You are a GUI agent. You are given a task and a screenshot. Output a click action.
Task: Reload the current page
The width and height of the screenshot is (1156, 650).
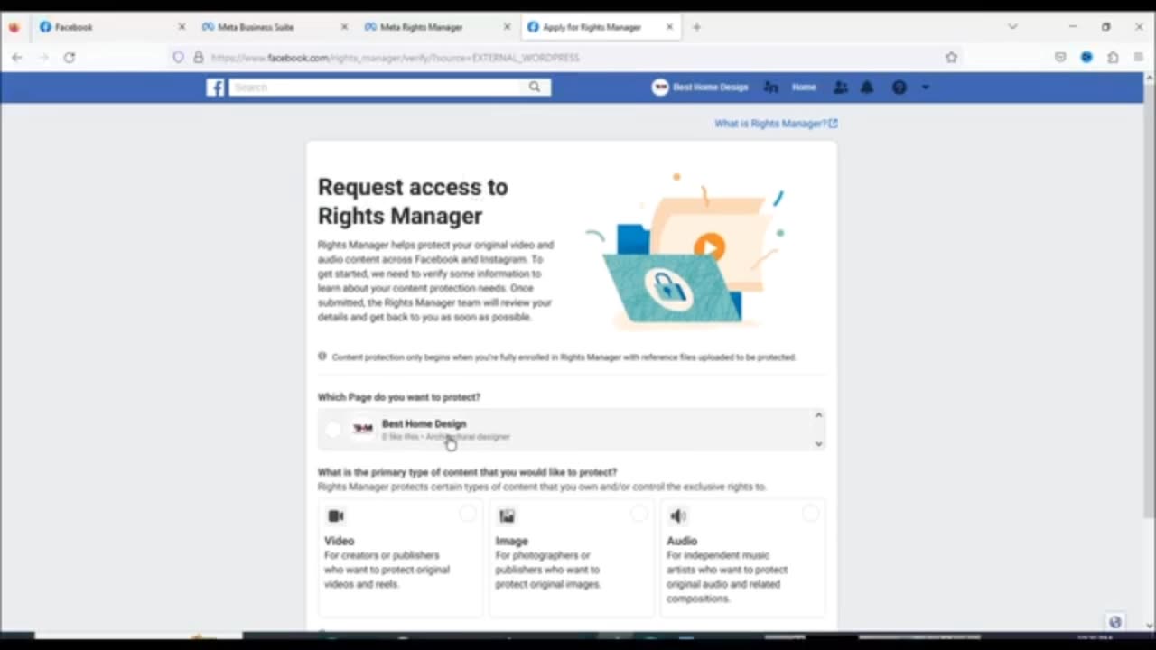click(x=70, y=57)
